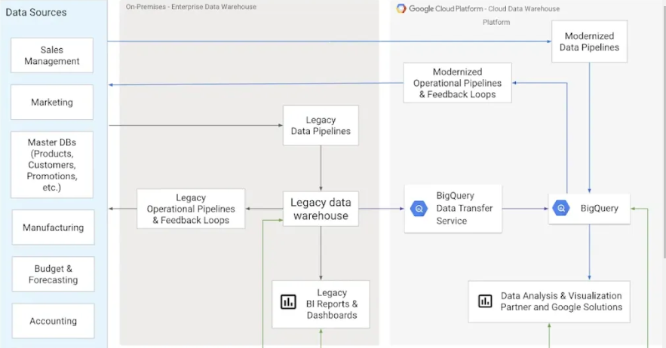The image size is (666, 348).
Task: Select the Legacy data warehouse node
Action: coord(321,209)
